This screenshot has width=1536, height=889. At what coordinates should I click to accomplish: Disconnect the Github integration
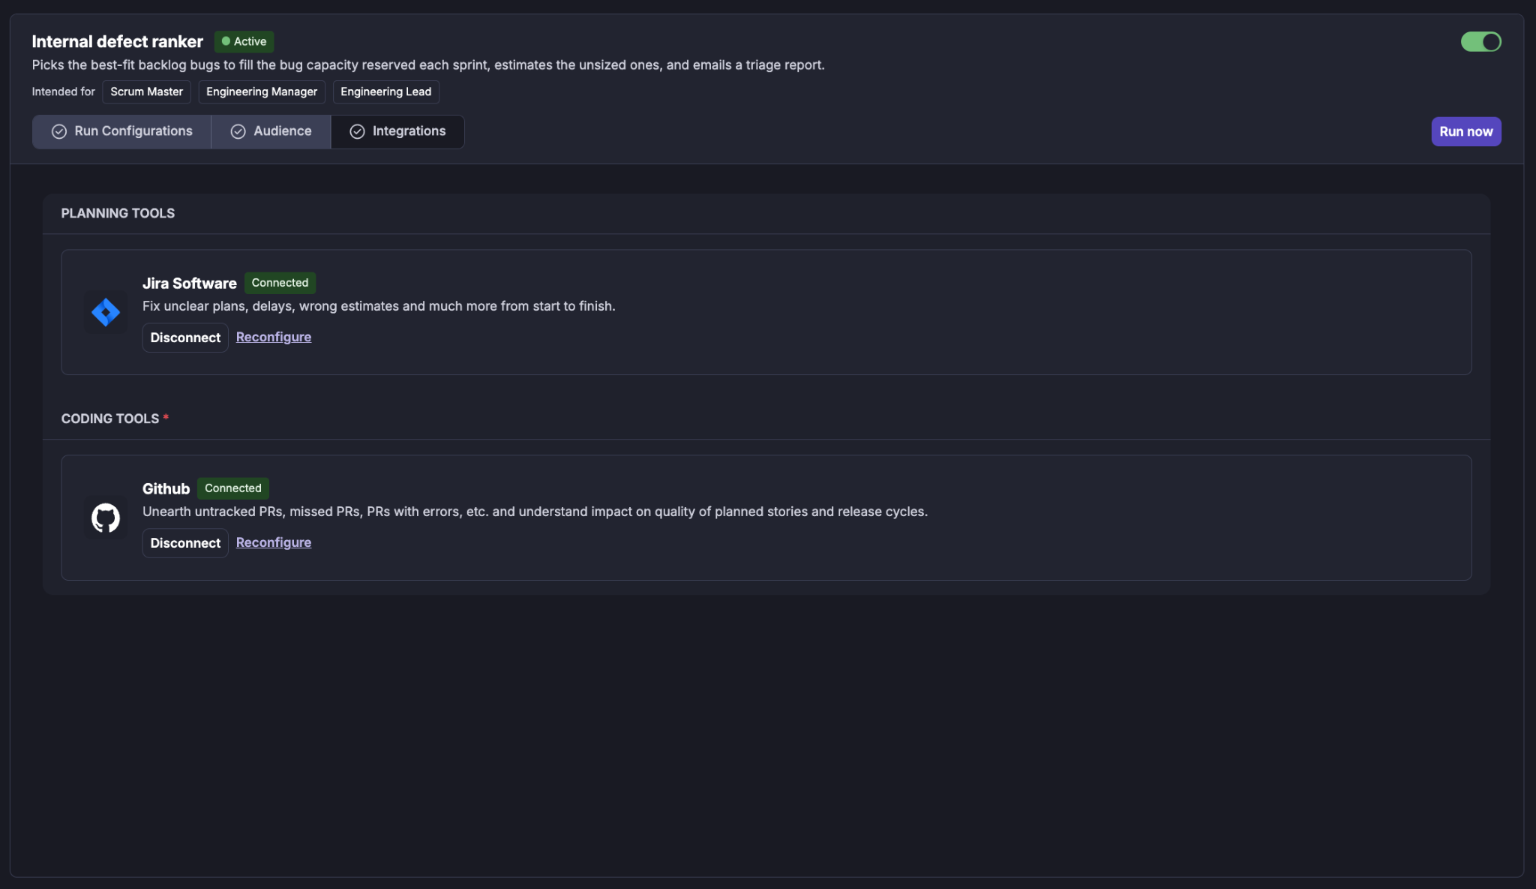pyautogui.click(x=185, y=543)
